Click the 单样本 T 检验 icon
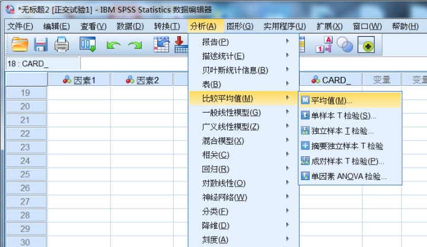Viewport: 427px width, 247px height. coord(305,116)
